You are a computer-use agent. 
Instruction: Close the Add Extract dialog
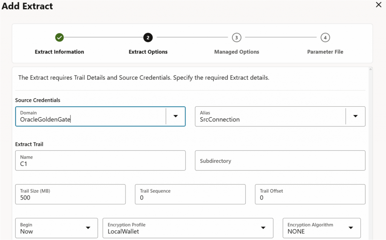(378, 5)
